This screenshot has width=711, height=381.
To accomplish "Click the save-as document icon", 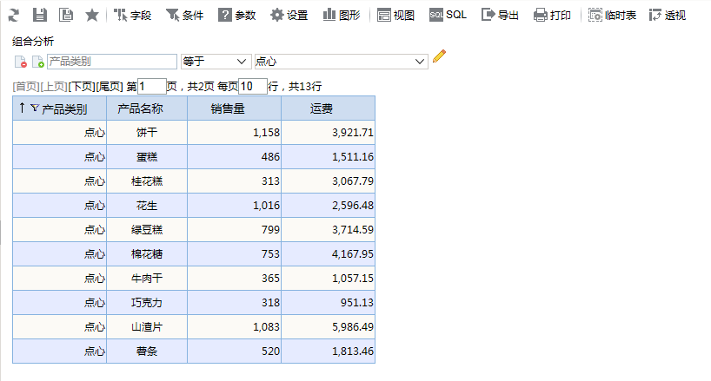I will coord(66,16).
